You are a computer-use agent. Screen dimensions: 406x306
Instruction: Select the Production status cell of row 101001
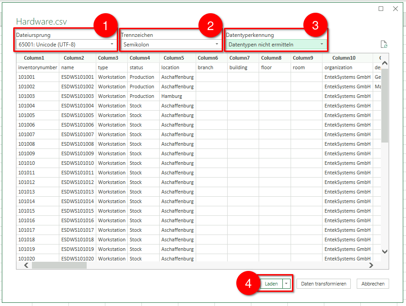[142, 77]
